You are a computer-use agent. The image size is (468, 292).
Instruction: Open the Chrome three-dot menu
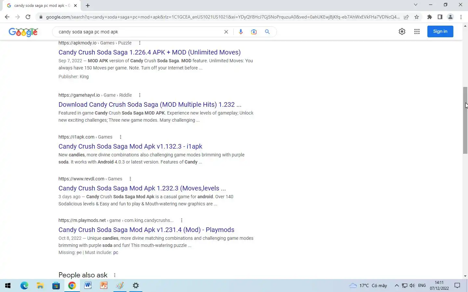(461, 17)
